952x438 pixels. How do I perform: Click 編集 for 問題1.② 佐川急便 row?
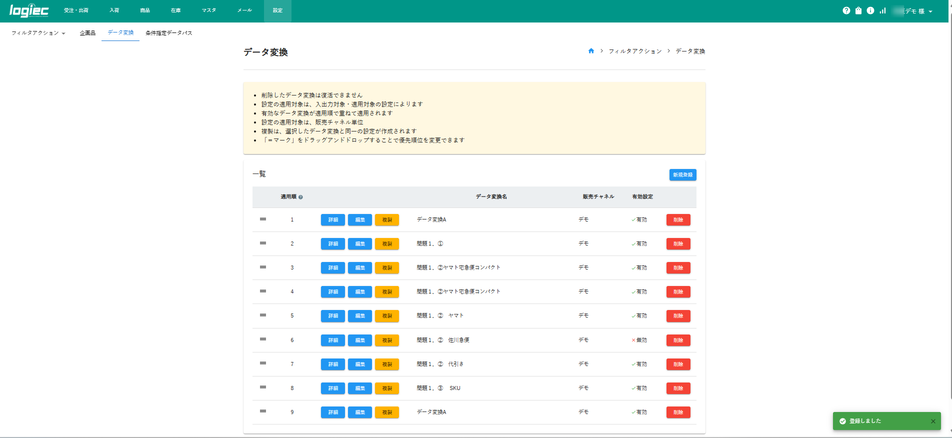(x=360, y=340)
